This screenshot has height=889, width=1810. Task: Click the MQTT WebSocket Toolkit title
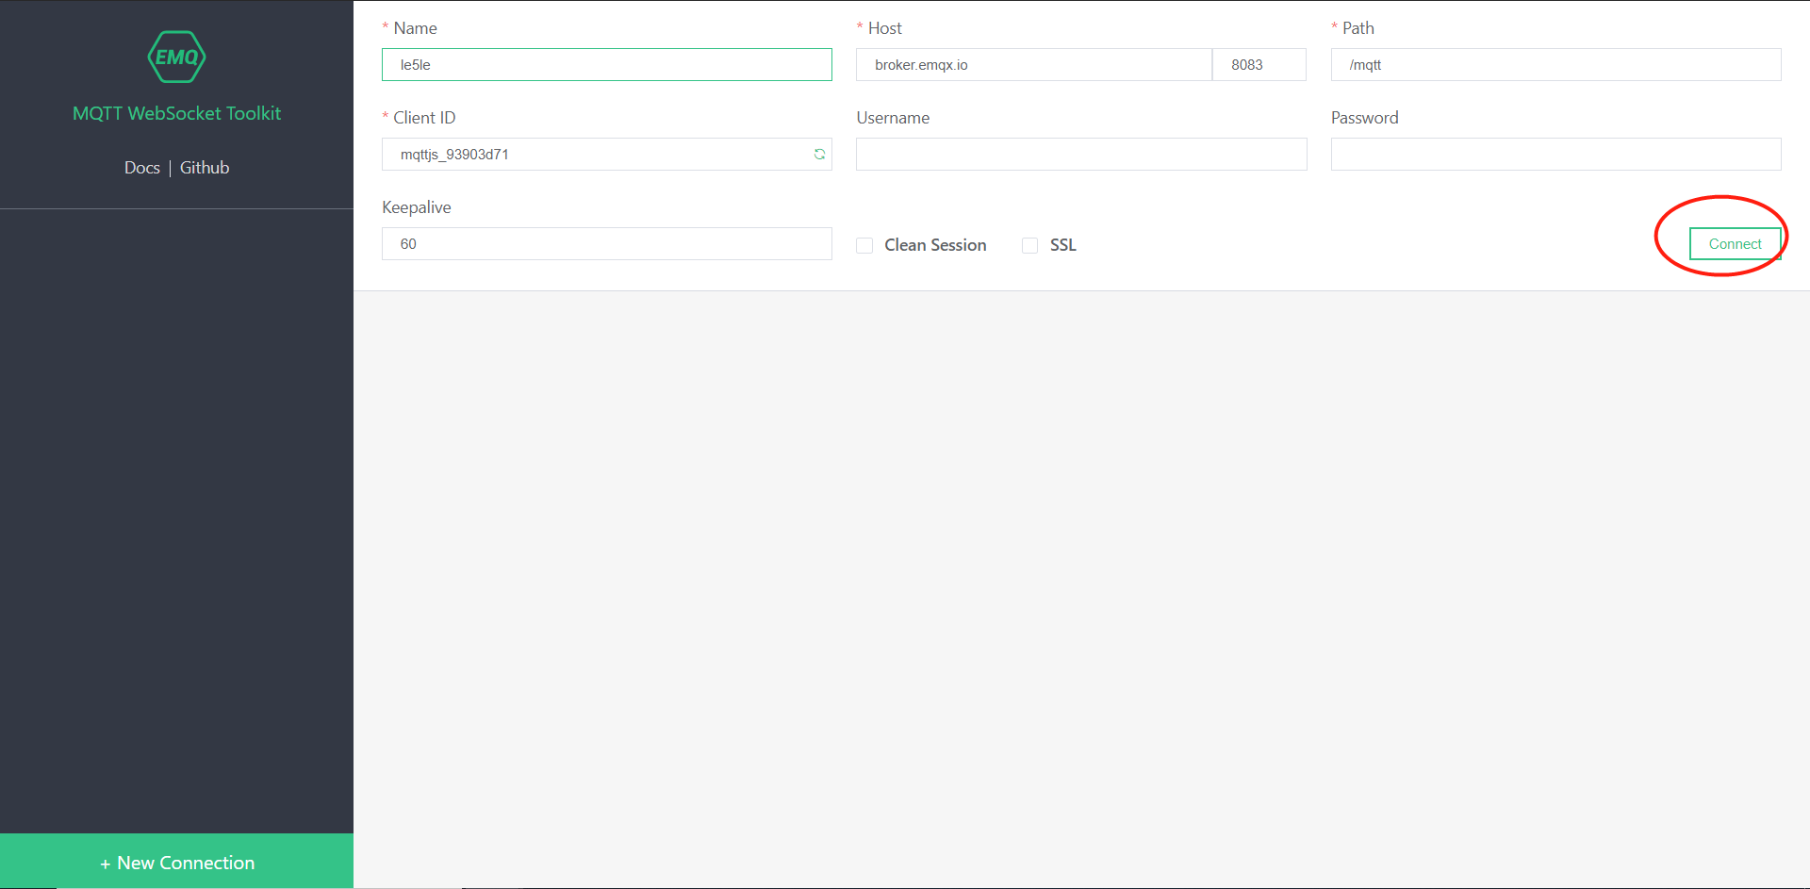click(176, 113)
